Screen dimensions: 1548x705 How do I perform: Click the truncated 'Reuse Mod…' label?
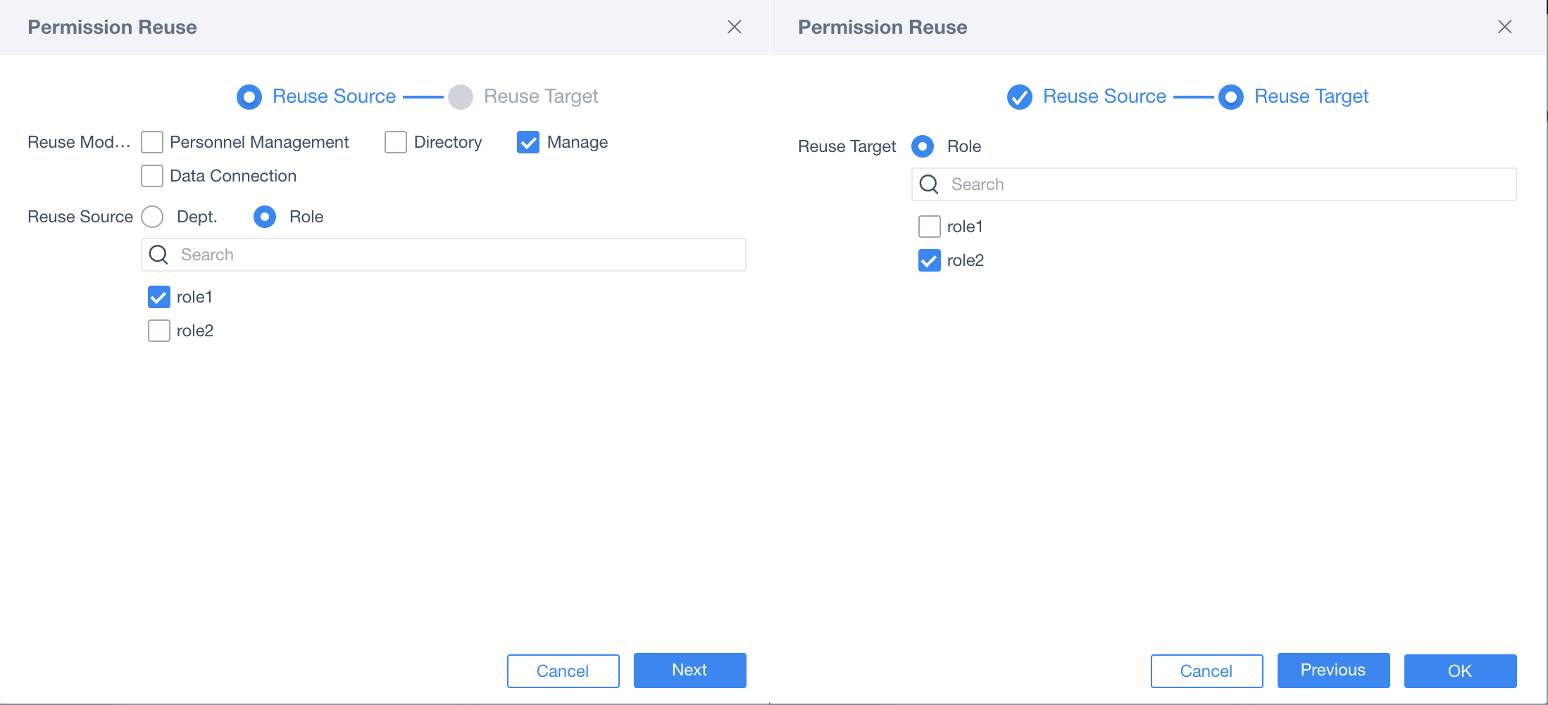[x=79, y=142]
